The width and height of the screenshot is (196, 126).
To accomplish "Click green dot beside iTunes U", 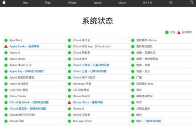I will (69, 109).
